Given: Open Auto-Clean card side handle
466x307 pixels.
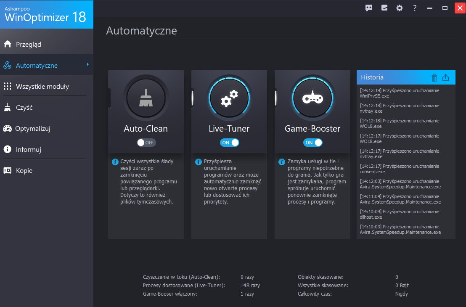Looking at the screenshot, I should [109, 98].
